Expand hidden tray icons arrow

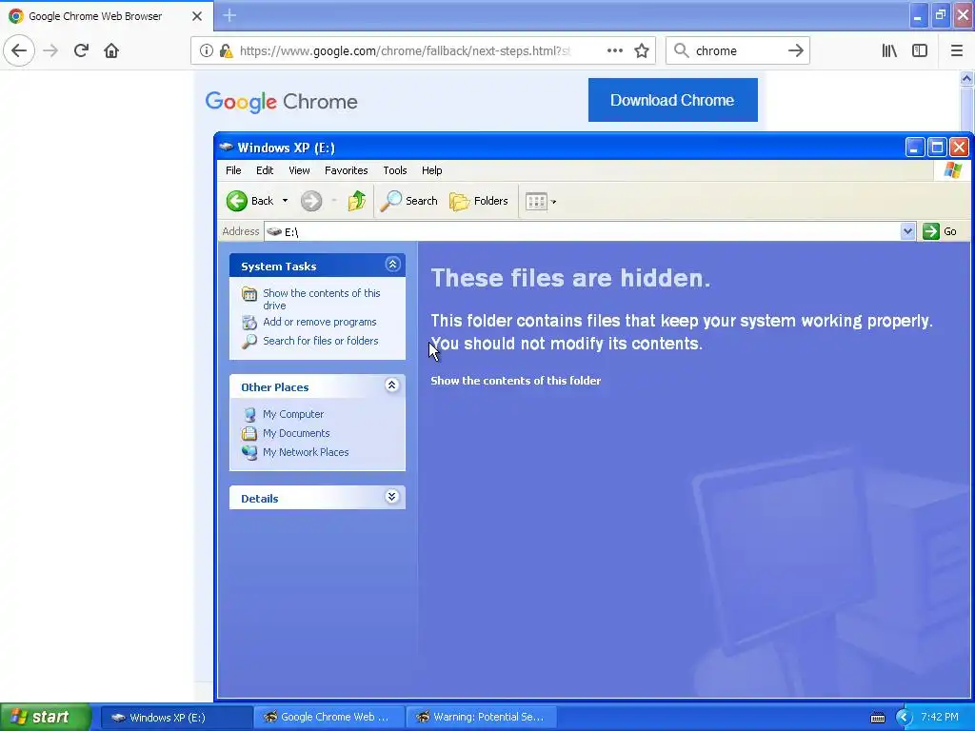click(903, 718)
